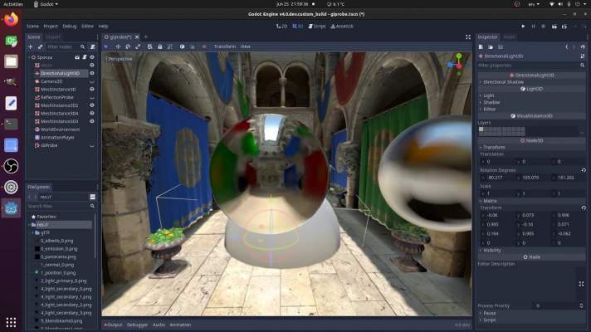Toggle visibility of MeshInstance3D4 node
Viewport: 591px width, 332px height.
[92, 114]
